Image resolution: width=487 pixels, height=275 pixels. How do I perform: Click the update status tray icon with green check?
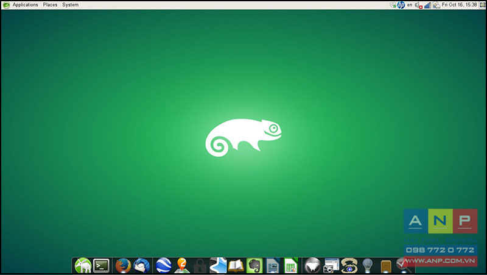(393, 5)
